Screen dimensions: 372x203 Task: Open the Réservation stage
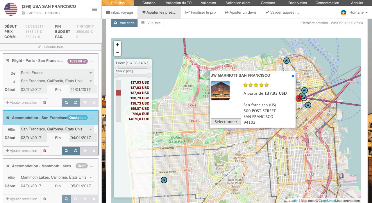298,3
